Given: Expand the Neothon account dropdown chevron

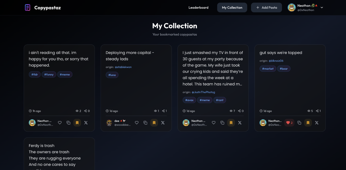Looking at the screenshot, I should (x=322, y=8).
